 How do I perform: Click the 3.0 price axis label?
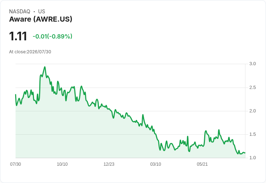[252, 64]
